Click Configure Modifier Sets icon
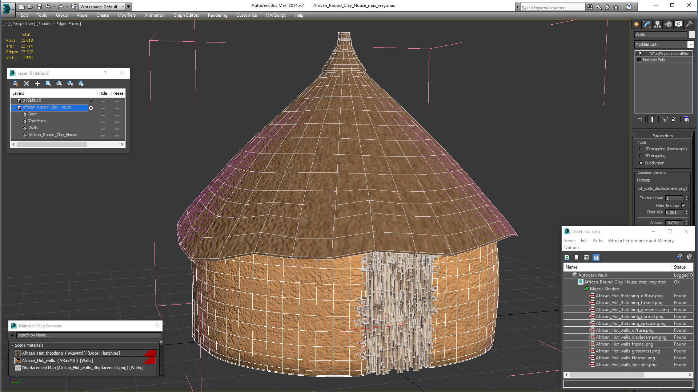The image size is (698, 392). pyautogui.click(x=686, y=119)
